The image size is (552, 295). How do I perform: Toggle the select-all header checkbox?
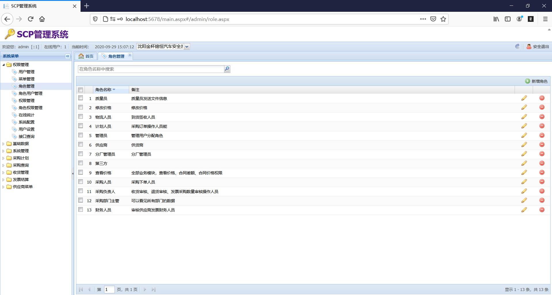[81, 90]
